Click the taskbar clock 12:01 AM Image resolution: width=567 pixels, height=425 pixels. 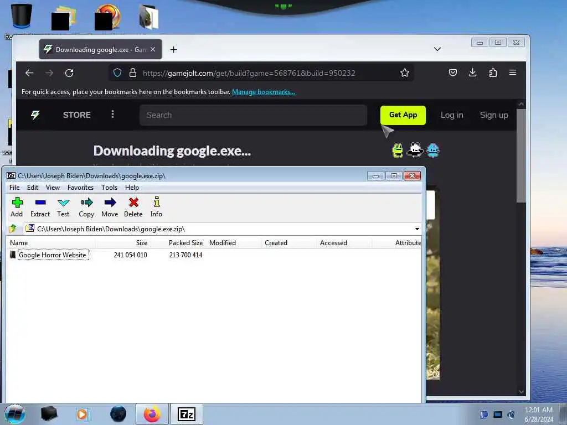click(x=538, y=410)
